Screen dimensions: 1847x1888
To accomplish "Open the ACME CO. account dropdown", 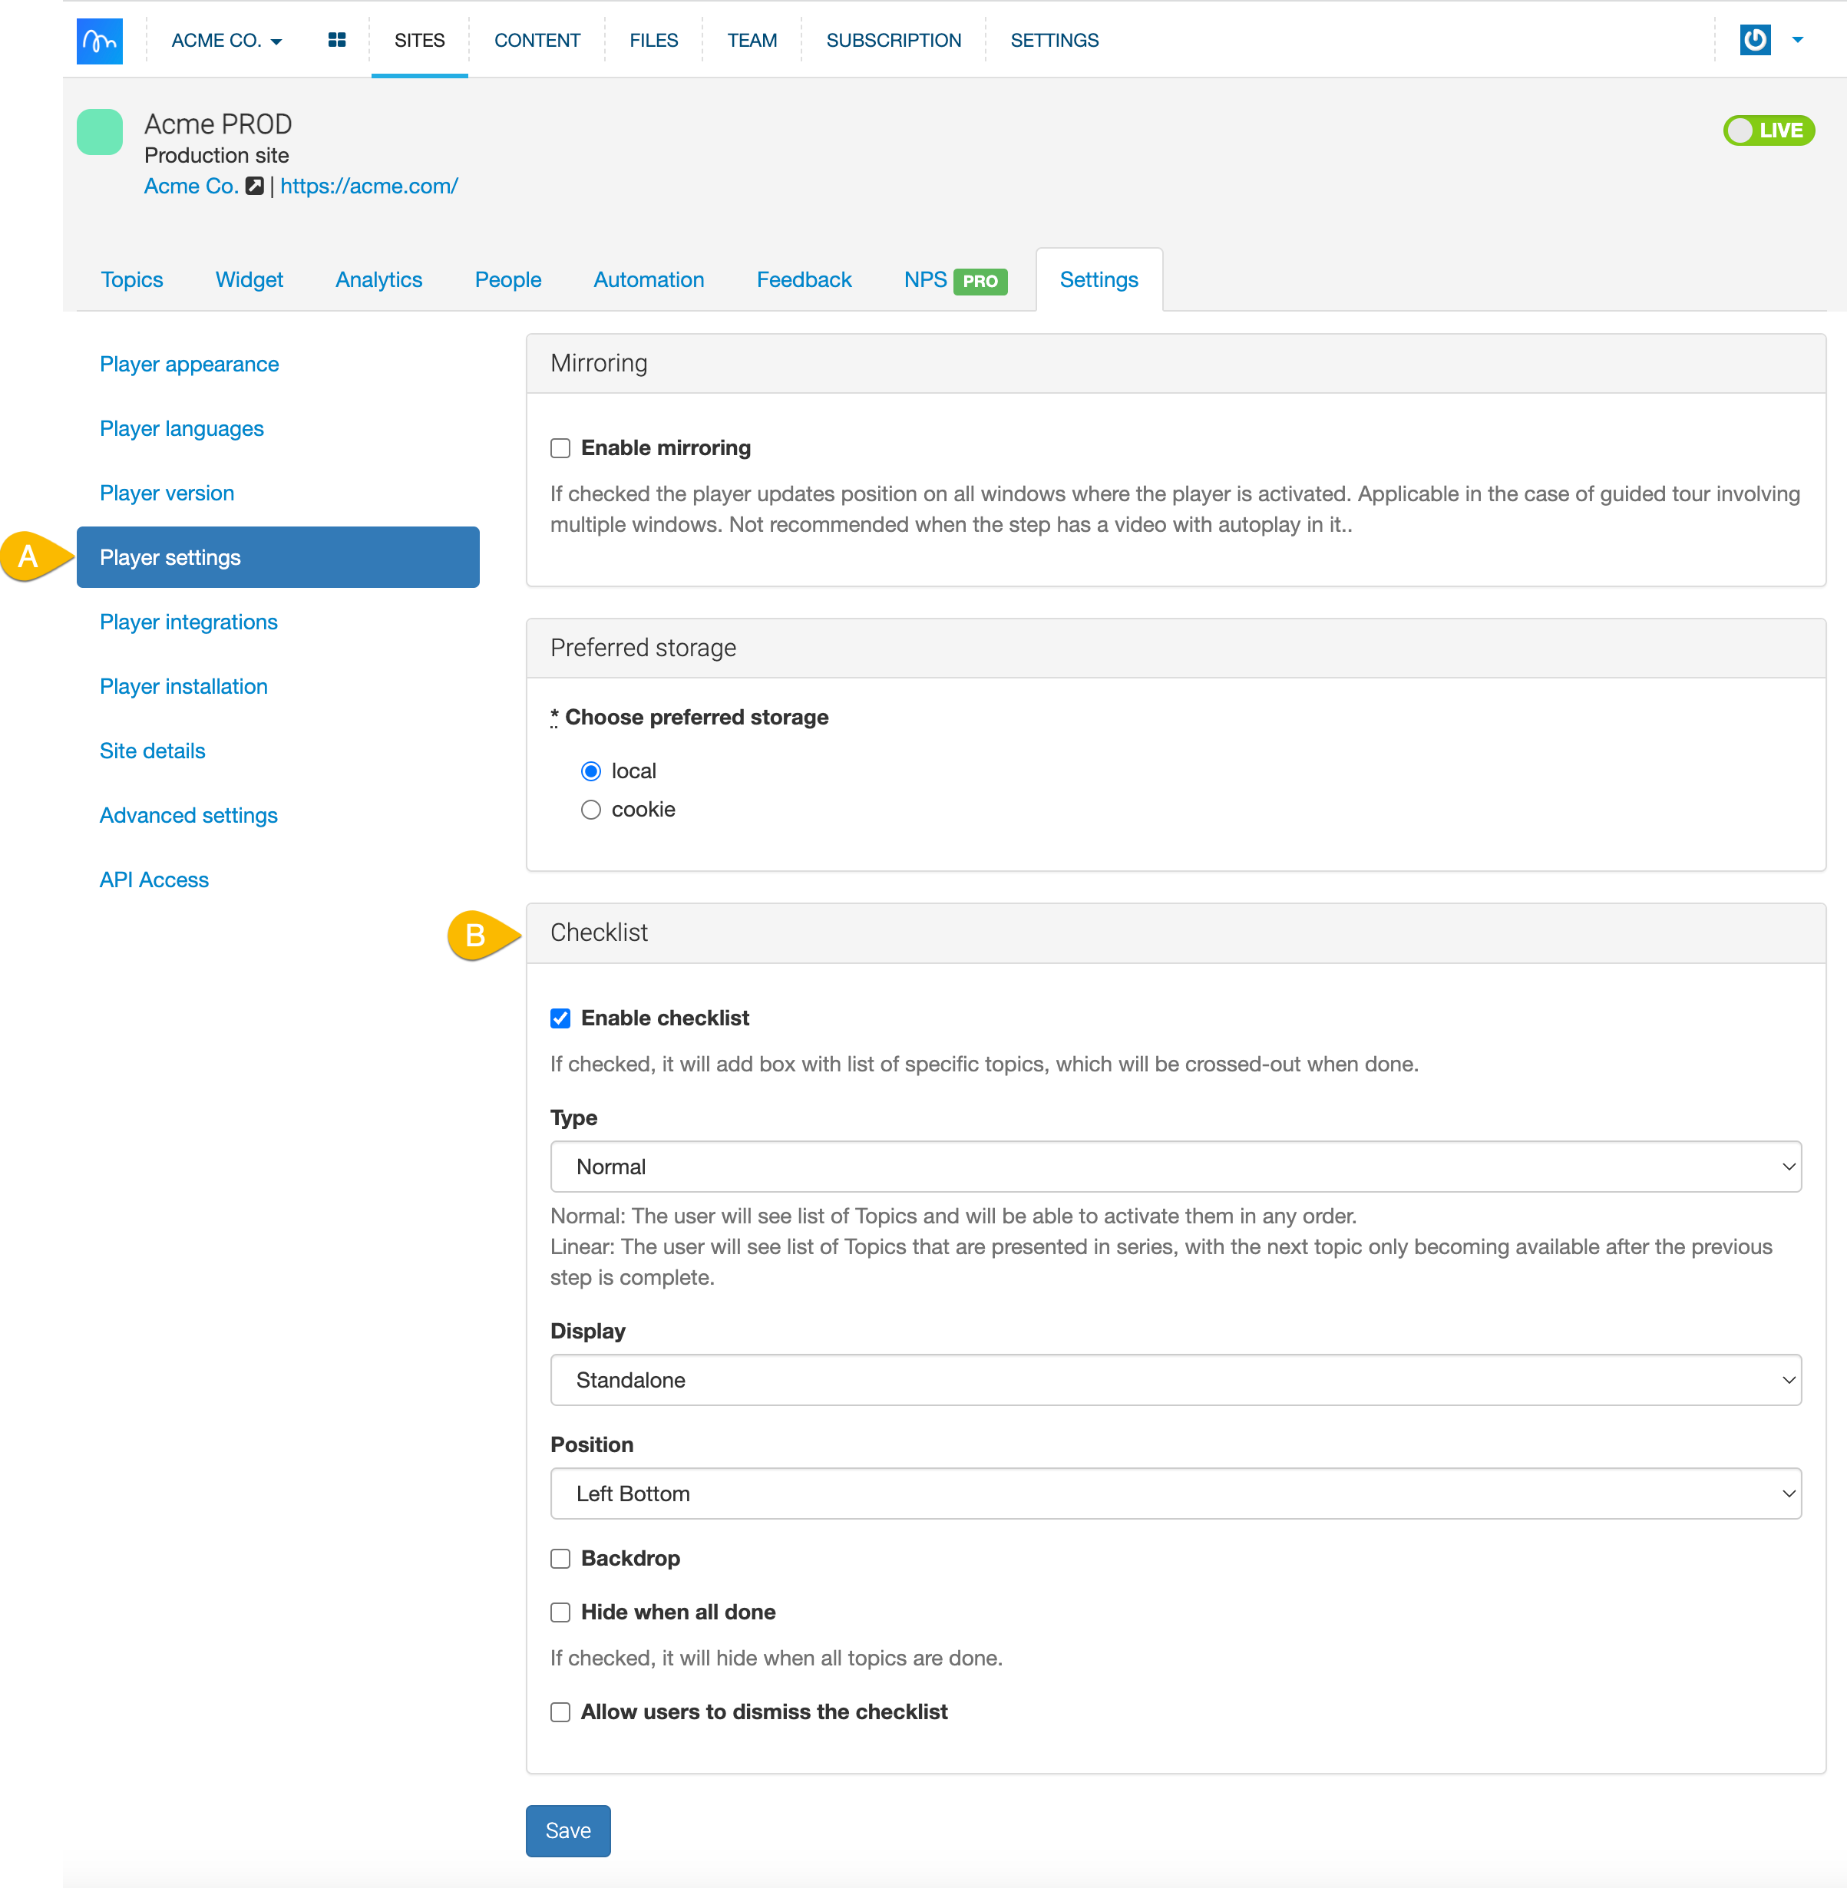I will [226, 41].
